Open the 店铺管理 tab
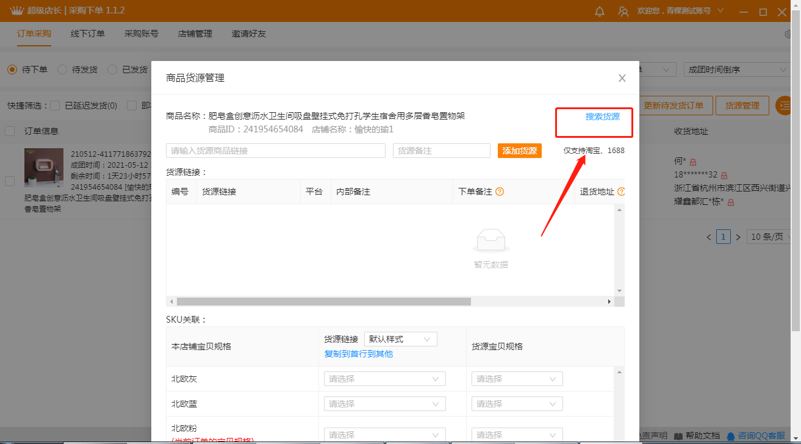Viewport: 801px width, 444px height. (x=195, y=34)
